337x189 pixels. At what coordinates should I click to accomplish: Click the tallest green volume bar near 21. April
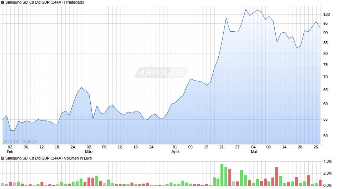coord(222,175)
